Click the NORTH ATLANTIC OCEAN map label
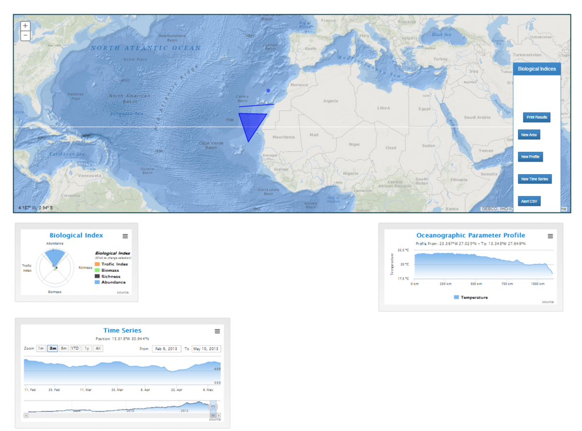Image resolution: width=582 pixels, height=431 pixels. pyautogui.click(x=146, y=48)
